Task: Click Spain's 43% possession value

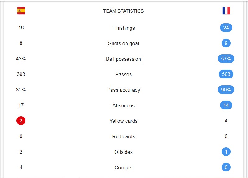Action: (x=21, y=59)
